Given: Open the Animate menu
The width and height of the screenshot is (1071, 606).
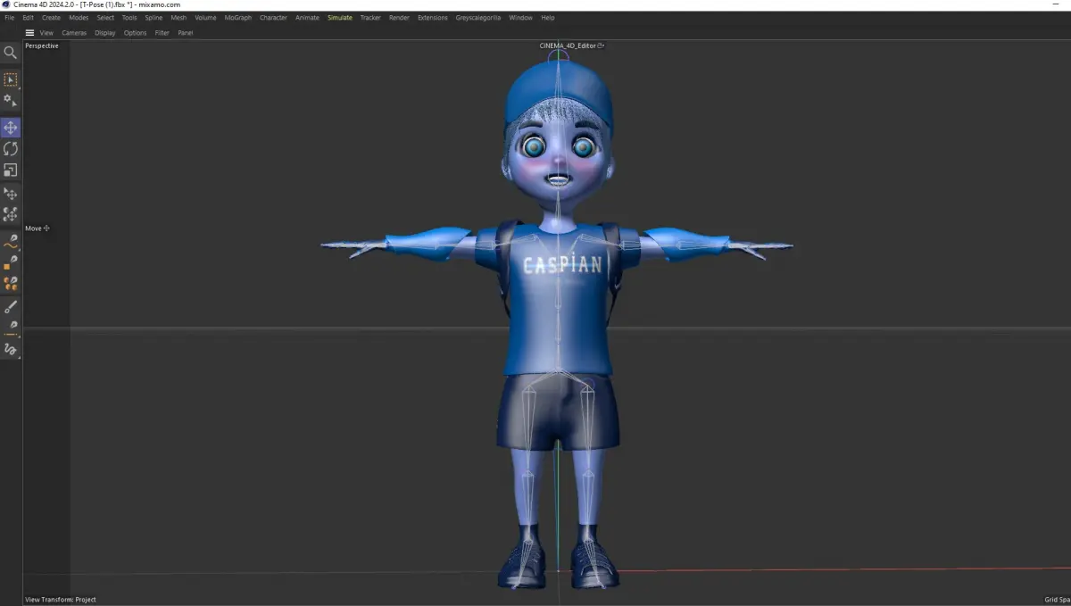Looking at the screenshot, I should [x=307, y=18].
